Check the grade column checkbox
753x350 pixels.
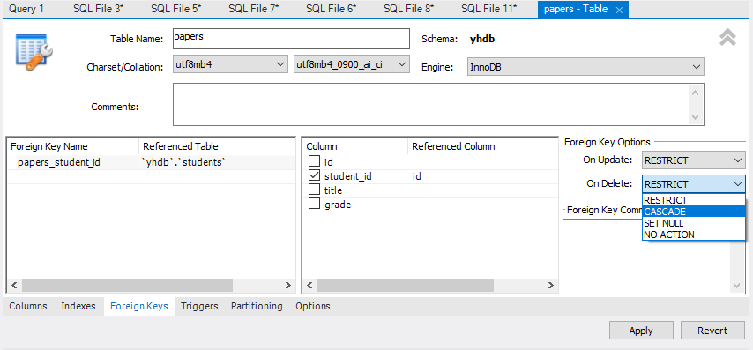point(314,204)
